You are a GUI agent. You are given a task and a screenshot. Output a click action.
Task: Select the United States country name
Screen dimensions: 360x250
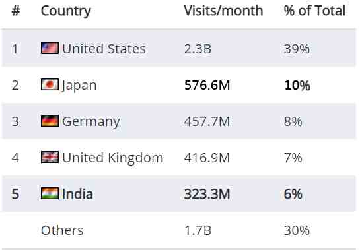[104, 49]
